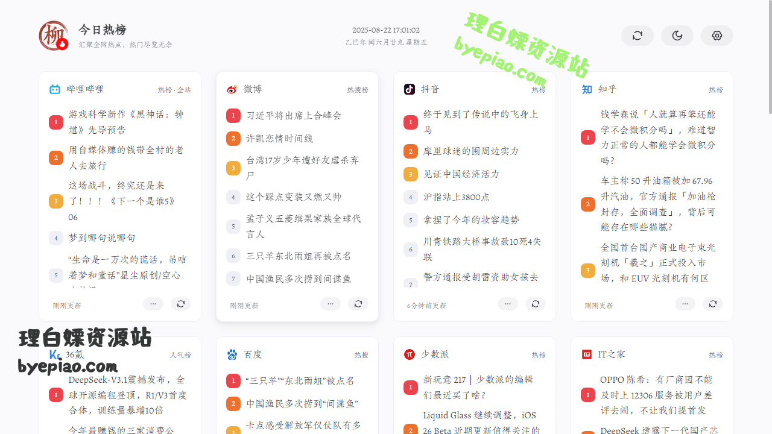Image resolution: width=772 pixels, height=434 pixels.
Task: Click the 知乎 platform icon
Action: [x=587, y=89]
